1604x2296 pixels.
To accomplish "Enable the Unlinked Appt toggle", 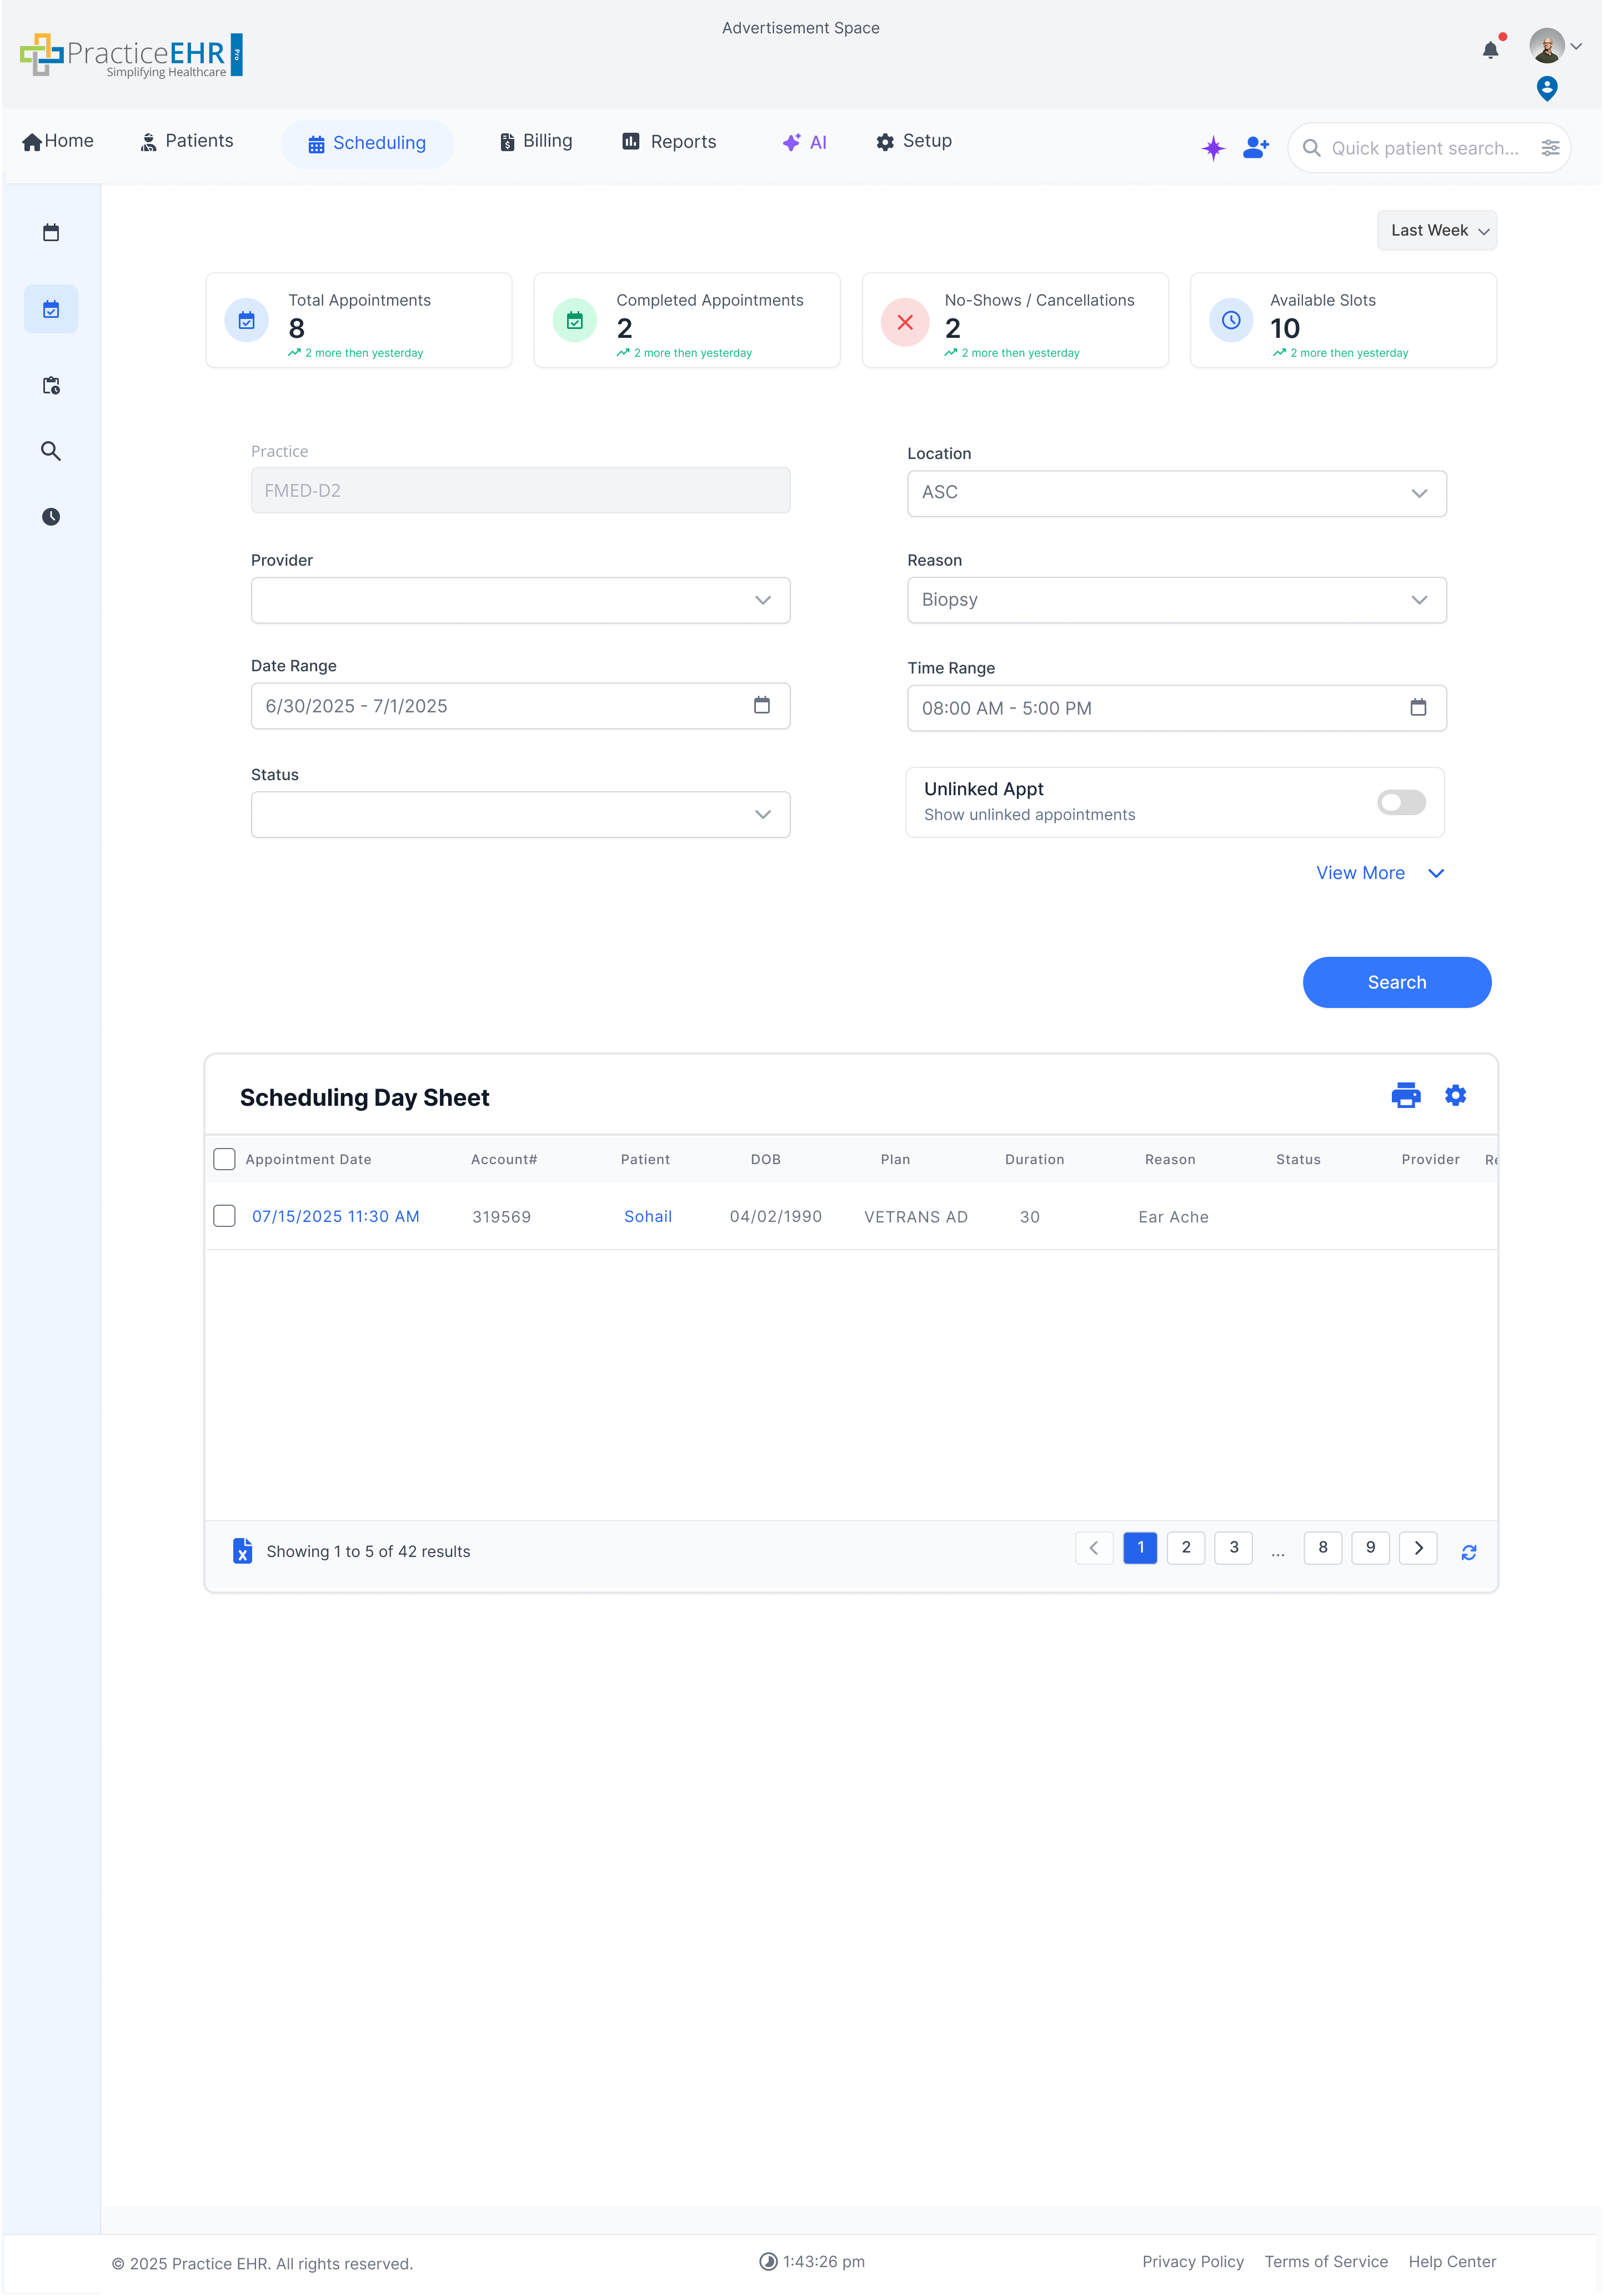I will (1400, 802).
